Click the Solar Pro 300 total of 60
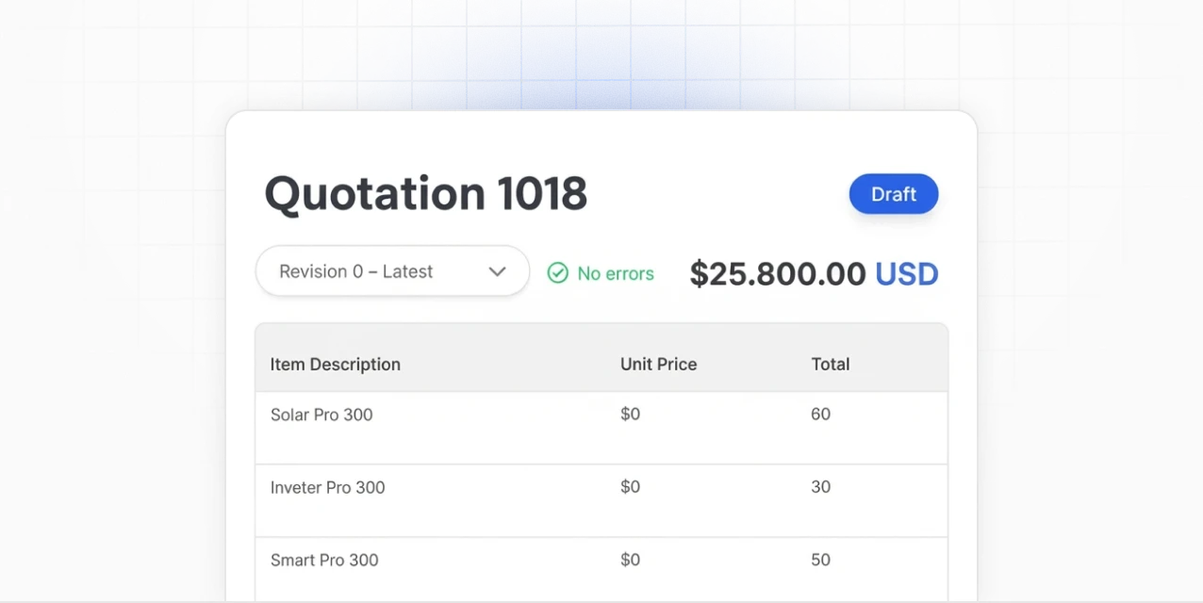 [x=820, y=414]
